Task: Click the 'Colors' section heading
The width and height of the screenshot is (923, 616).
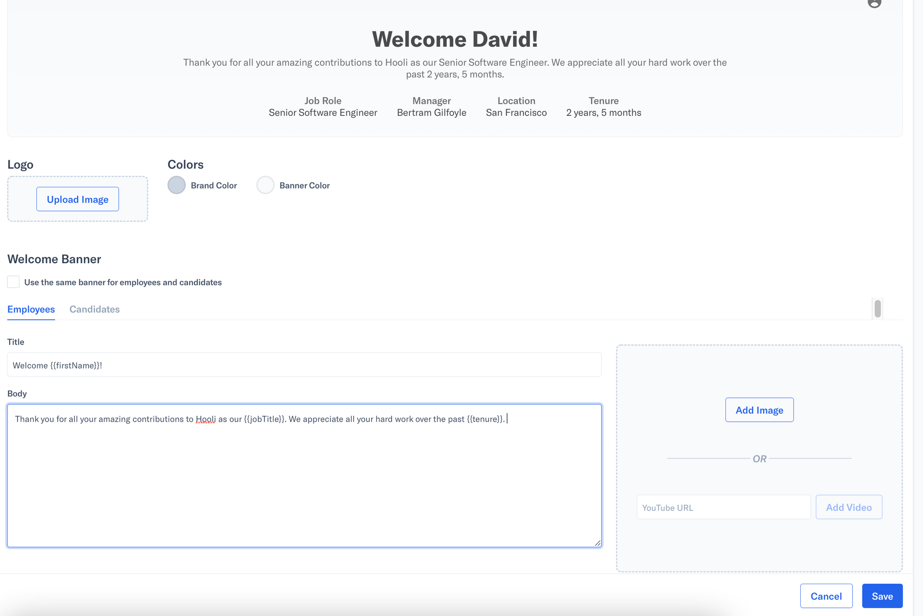Action: click(x=186, y=164)
